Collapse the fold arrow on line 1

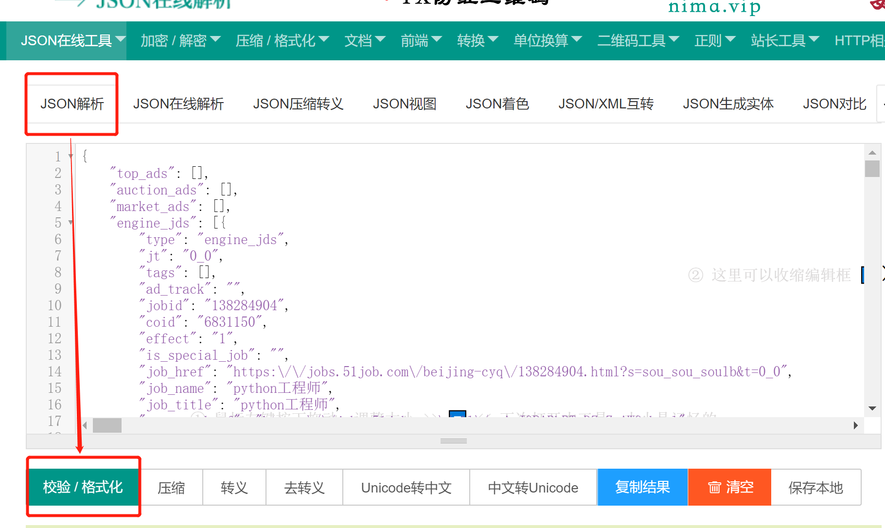pyautogui.click(x=71, y=157)
